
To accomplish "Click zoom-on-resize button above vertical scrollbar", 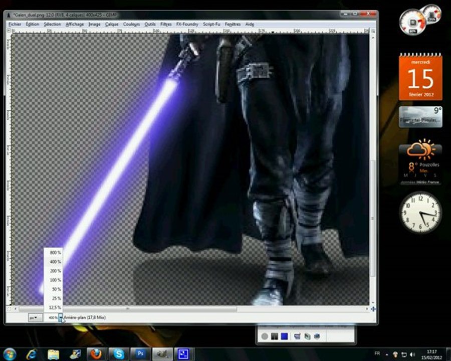I will pyautogui.click(x=373, y=30).
